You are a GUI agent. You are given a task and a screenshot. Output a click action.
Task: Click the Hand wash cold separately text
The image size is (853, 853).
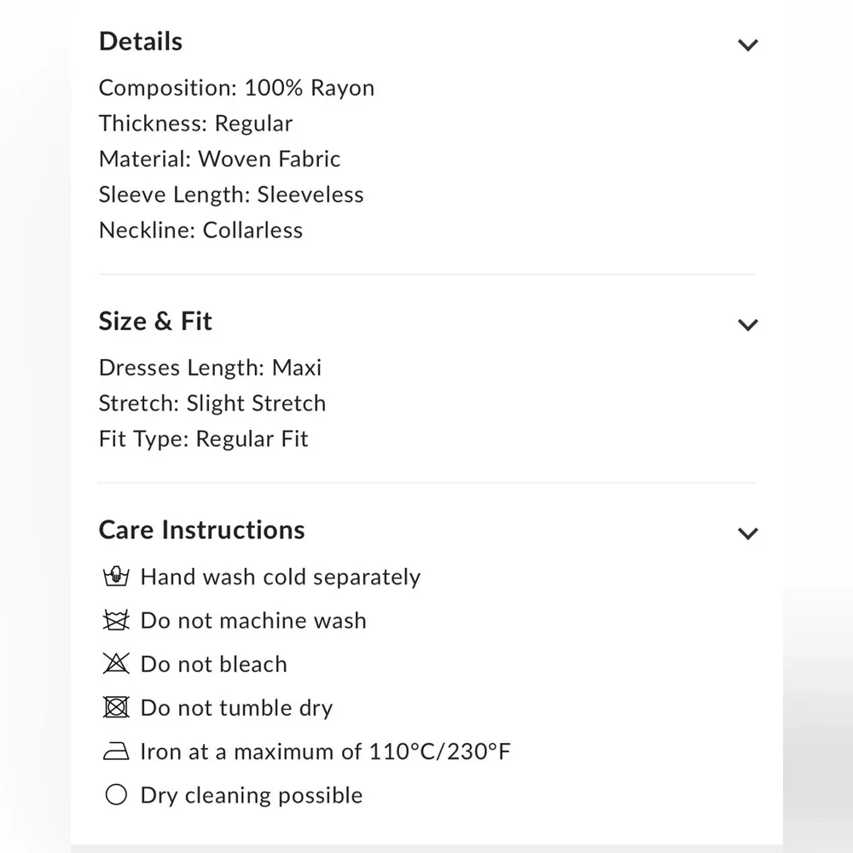click(x=281, y=577)
